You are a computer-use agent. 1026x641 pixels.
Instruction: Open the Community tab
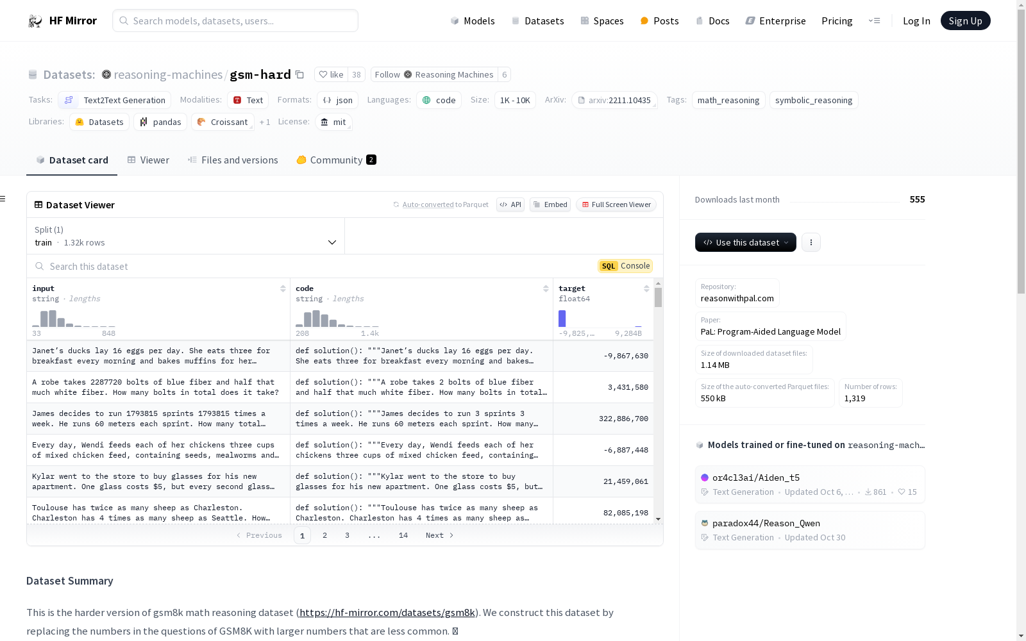(x=337, y=160)
